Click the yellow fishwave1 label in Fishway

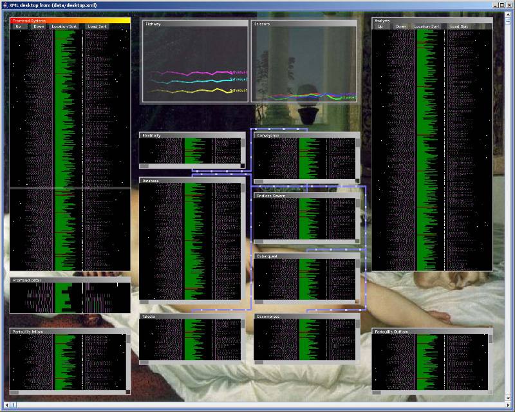(238, 90)
